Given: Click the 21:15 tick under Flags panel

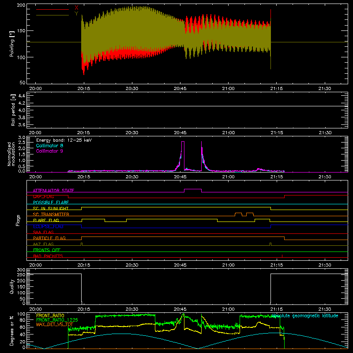Looking at the screenshot, I should pyautogui.click(x=277, y=265).
